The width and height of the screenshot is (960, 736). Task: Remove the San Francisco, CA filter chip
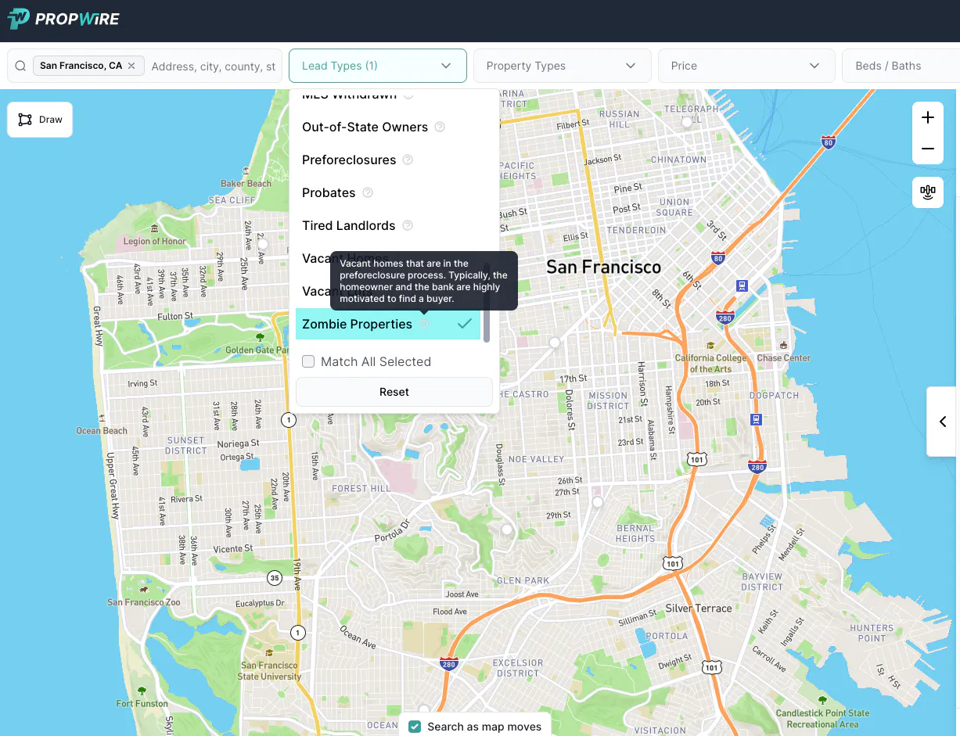[x=130, y=66]
